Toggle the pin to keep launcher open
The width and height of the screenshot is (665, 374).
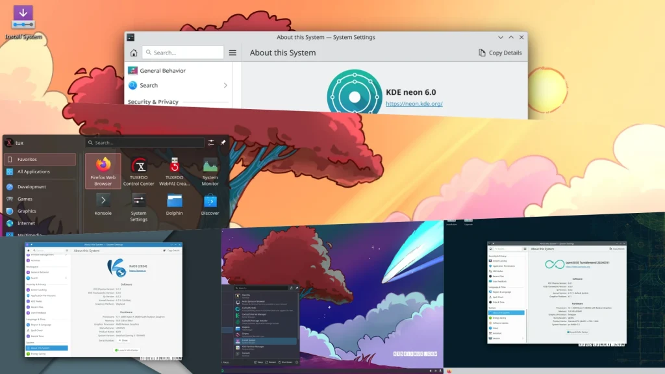click(223, 142)
